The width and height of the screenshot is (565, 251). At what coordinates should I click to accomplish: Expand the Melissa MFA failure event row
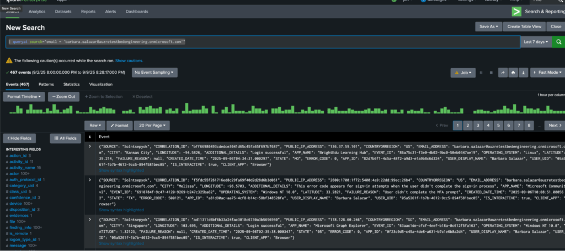tap(90, 179)
